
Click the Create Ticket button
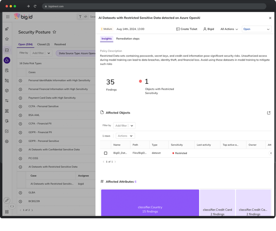click(187, 29)
